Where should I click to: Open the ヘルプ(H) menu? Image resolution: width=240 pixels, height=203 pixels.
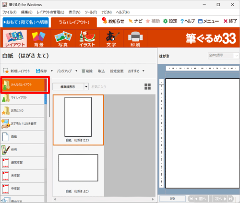123,12
